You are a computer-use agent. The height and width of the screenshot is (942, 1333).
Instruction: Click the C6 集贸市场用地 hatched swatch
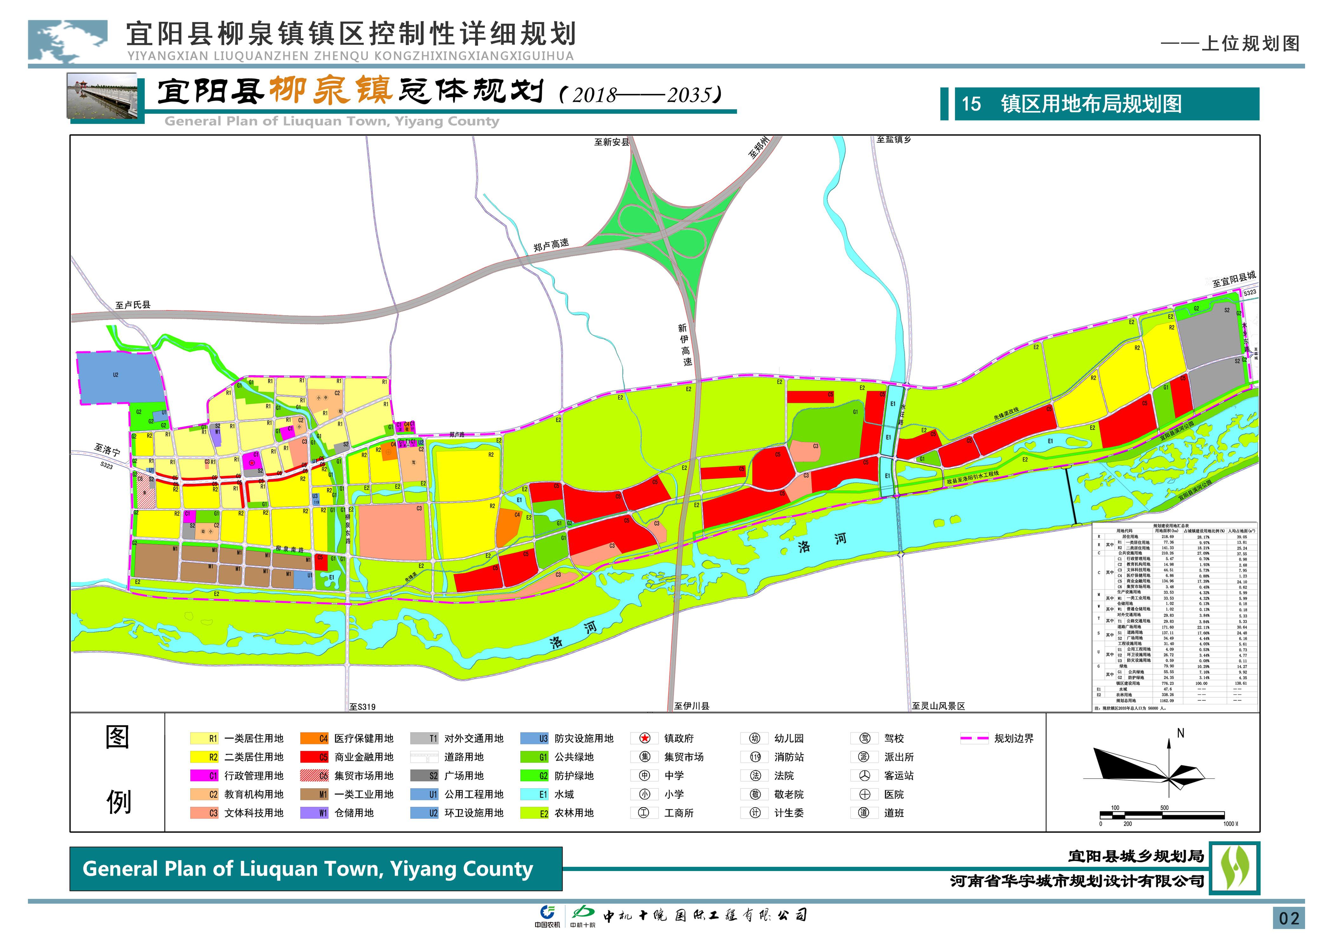coord(315,776)
